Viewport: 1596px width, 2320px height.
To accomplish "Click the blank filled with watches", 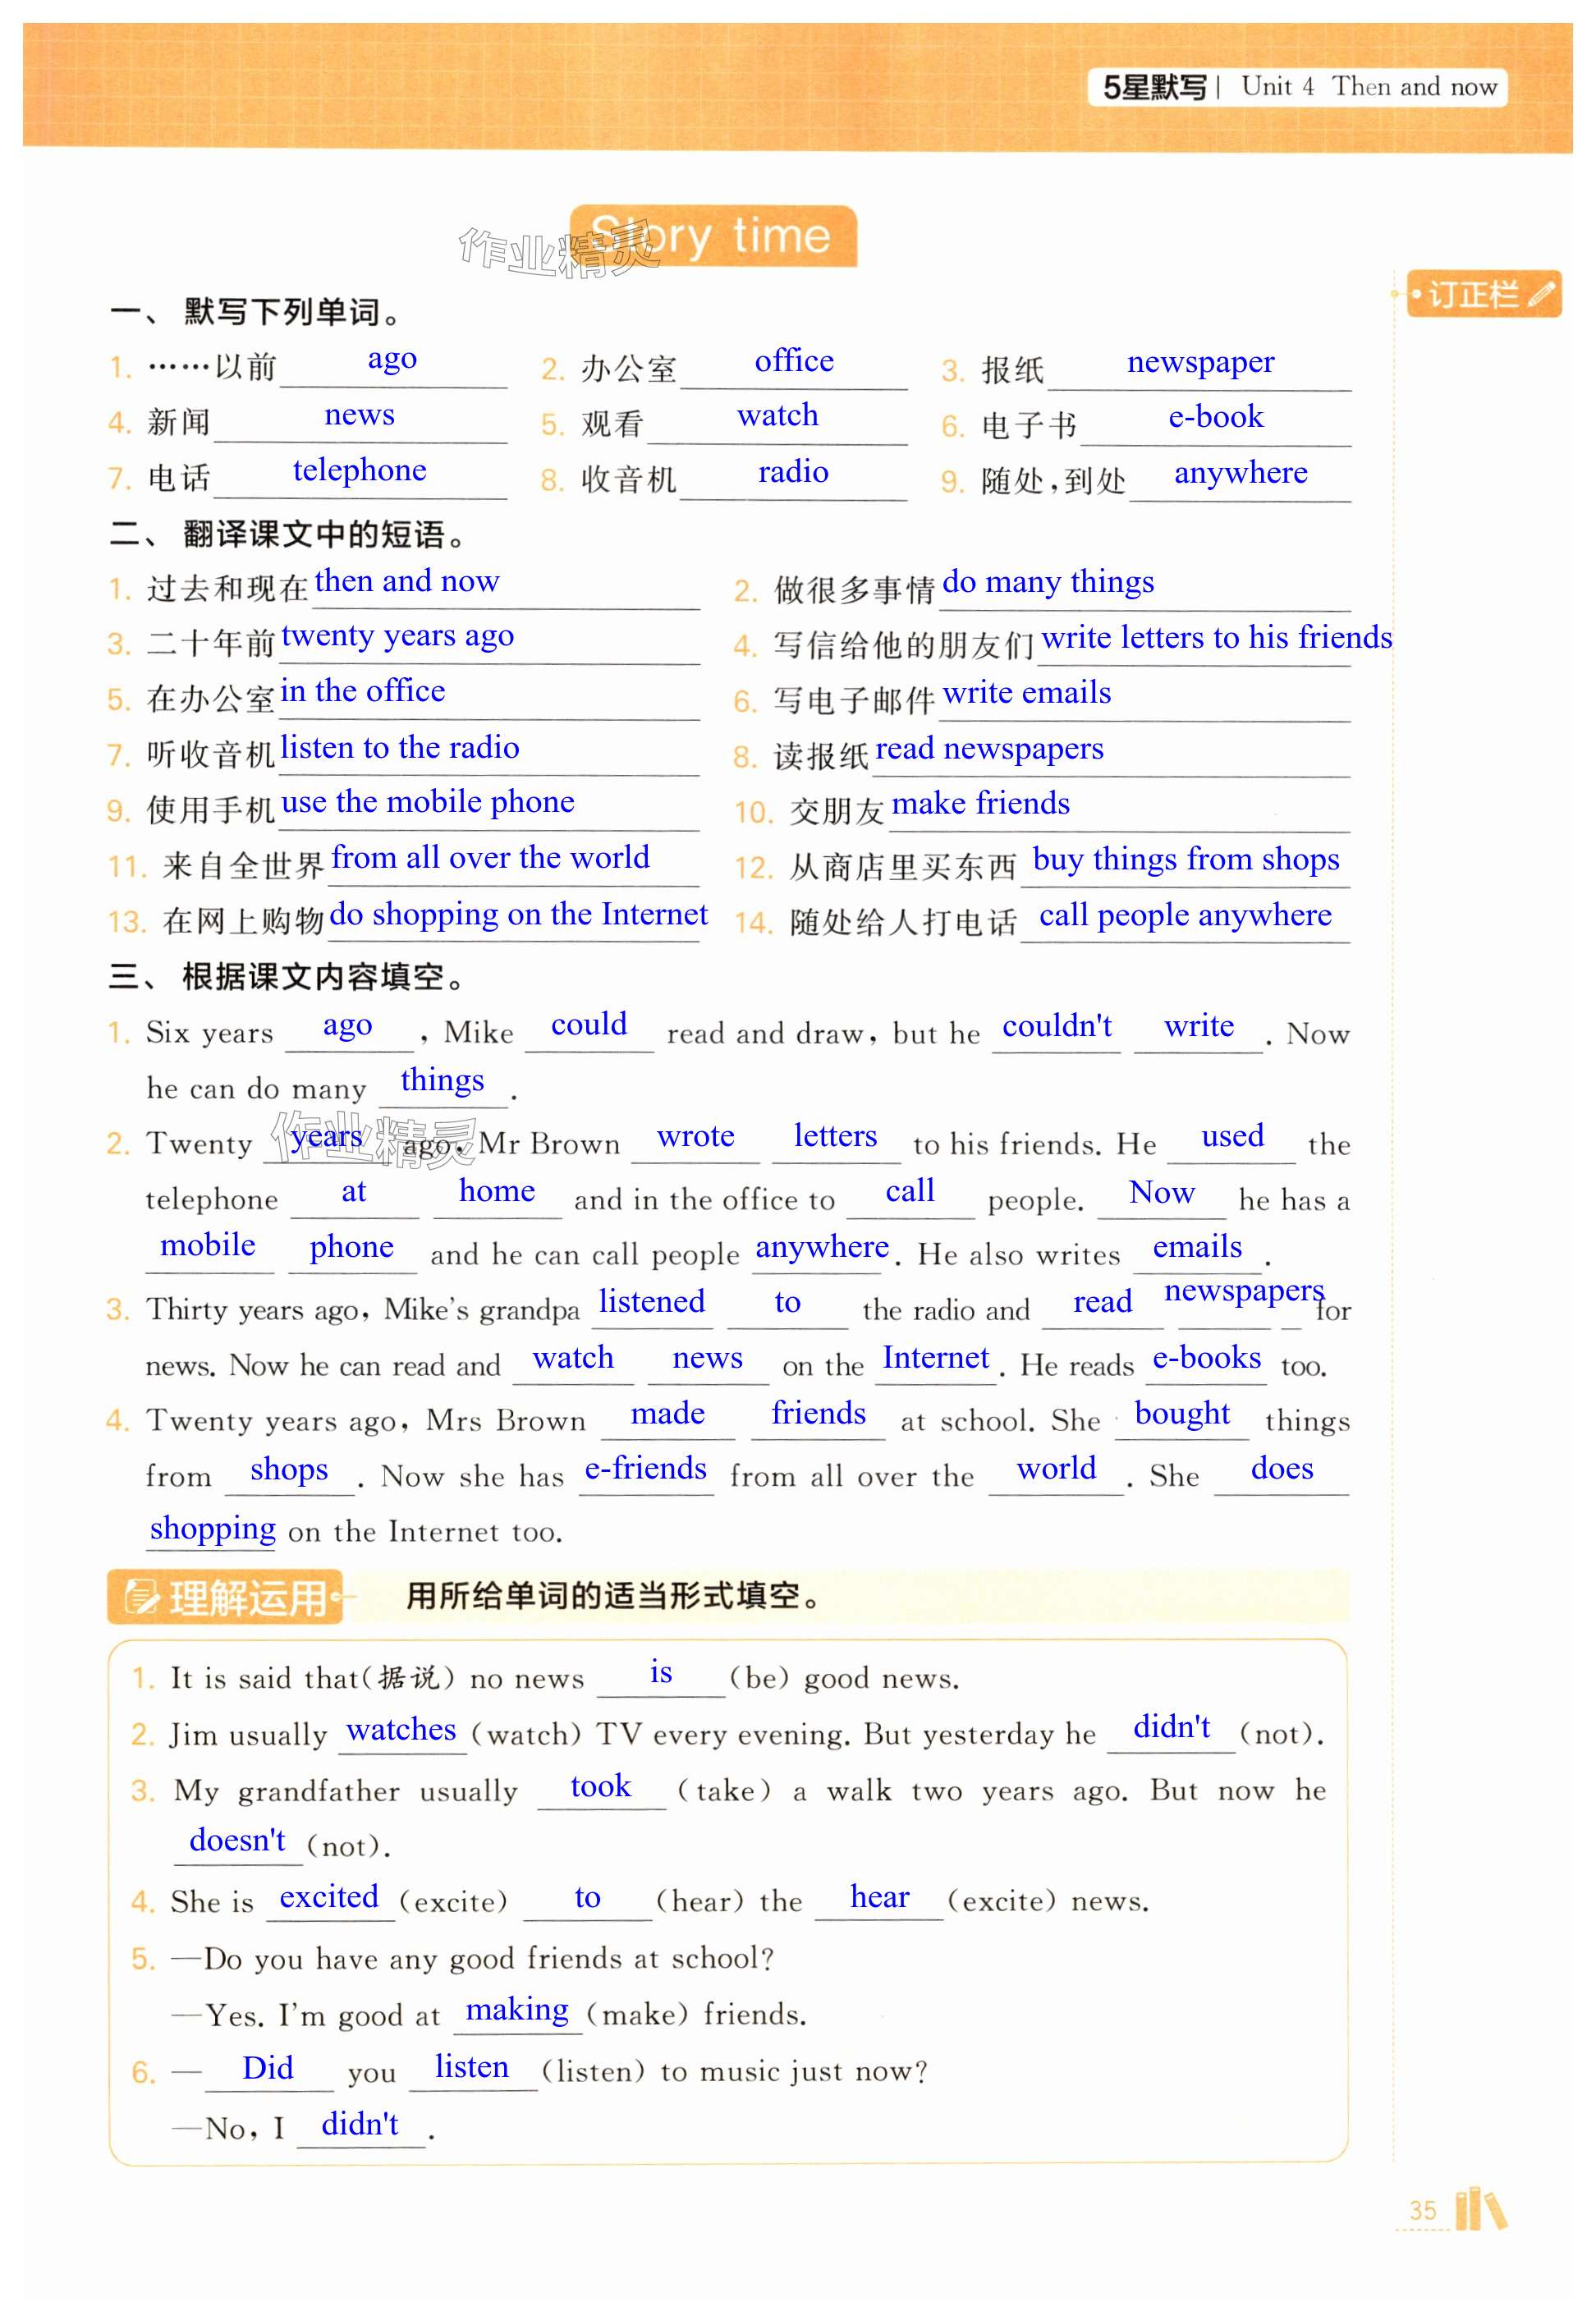I will point(401,1730).
